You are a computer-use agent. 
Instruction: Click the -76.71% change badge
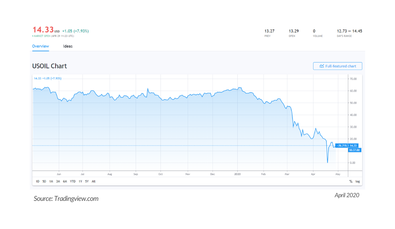pos(342,145)
